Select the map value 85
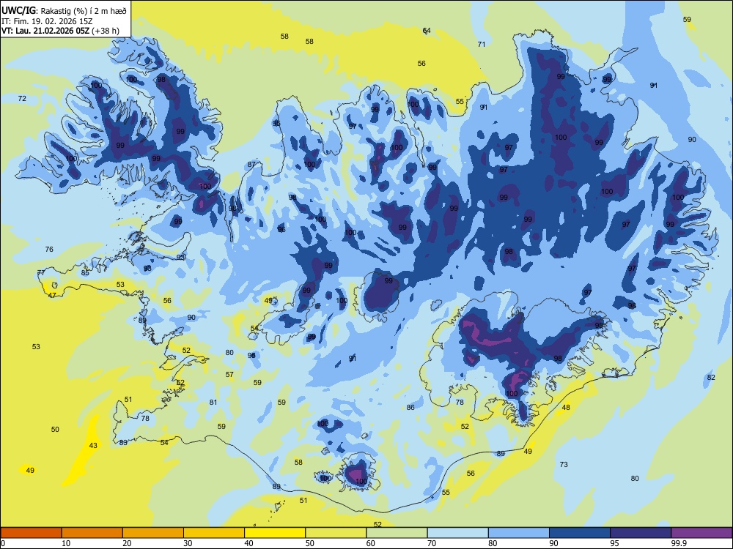This screenshot has width=733, height=549. pos(85,272)
